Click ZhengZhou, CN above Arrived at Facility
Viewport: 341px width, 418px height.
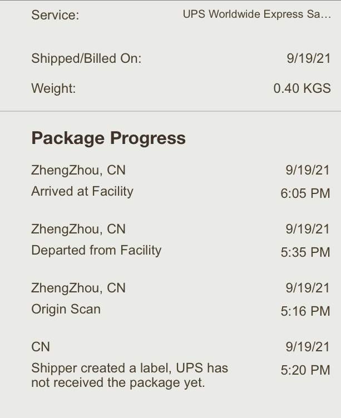78,170
